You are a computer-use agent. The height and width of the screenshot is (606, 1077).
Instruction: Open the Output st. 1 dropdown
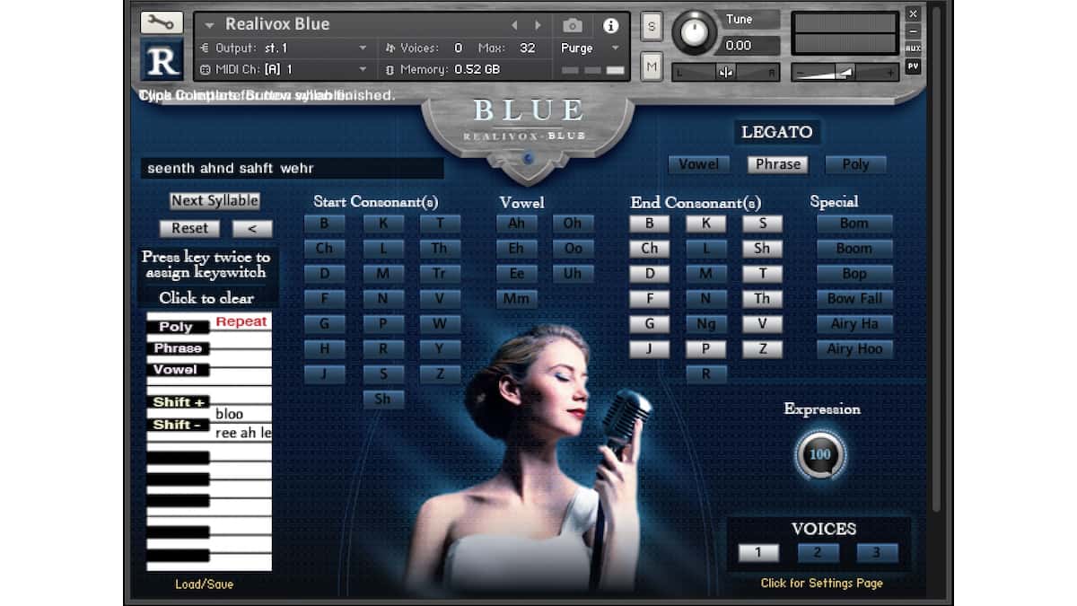[x=285, y=48]
